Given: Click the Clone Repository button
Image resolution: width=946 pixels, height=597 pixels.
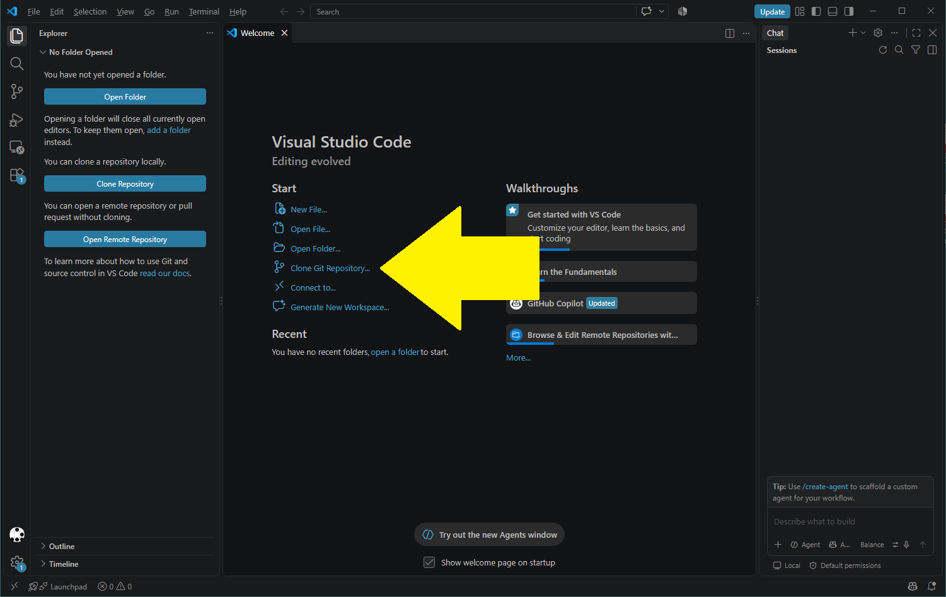Looking at the screenshot, I should pos(125,183).
